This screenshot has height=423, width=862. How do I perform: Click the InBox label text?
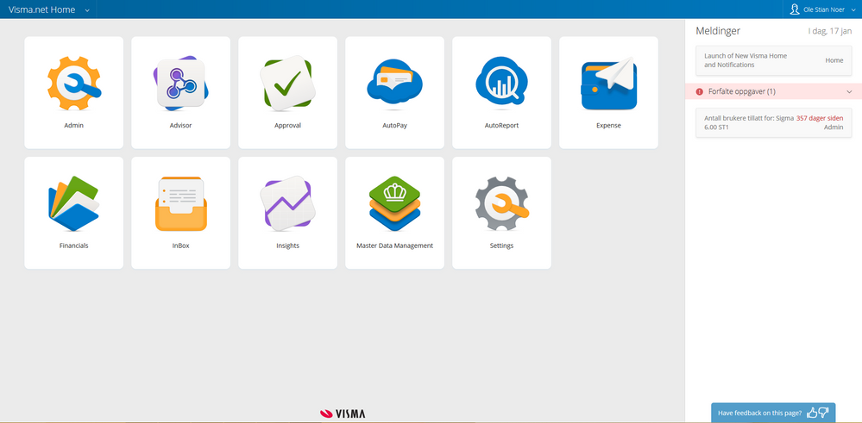[181, 246]
